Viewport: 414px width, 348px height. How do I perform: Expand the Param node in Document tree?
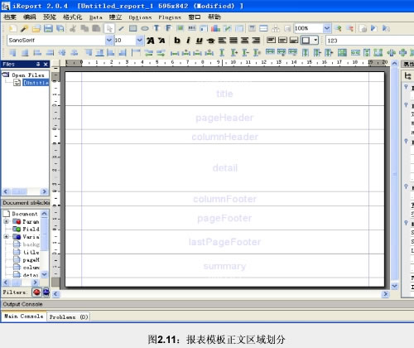click(x=6, y=221)
